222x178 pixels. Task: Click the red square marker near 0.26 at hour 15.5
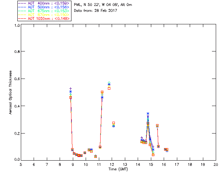click(157, 126)
